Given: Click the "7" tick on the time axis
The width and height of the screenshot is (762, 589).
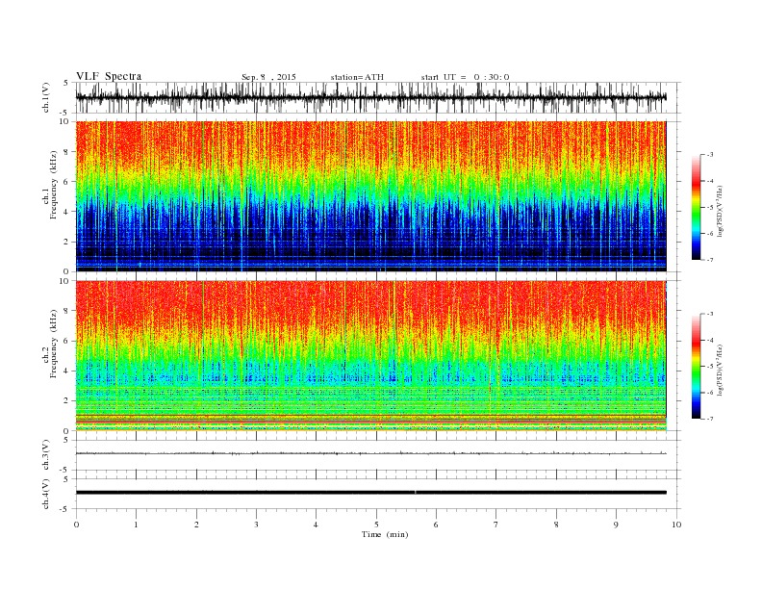Looking at the screenshot, I should pos(496,525).
